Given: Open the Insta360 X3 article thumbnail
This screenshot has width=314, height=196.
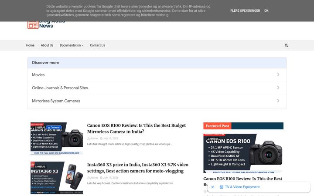Looking at the screenshot, I should tap(57, 178).
